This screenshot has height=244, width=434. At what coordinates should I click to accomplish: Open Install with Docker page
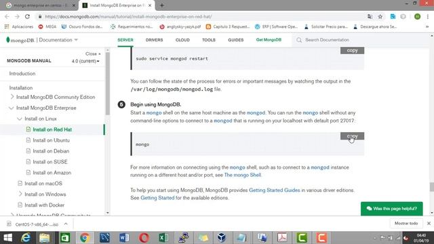[45, 205]
